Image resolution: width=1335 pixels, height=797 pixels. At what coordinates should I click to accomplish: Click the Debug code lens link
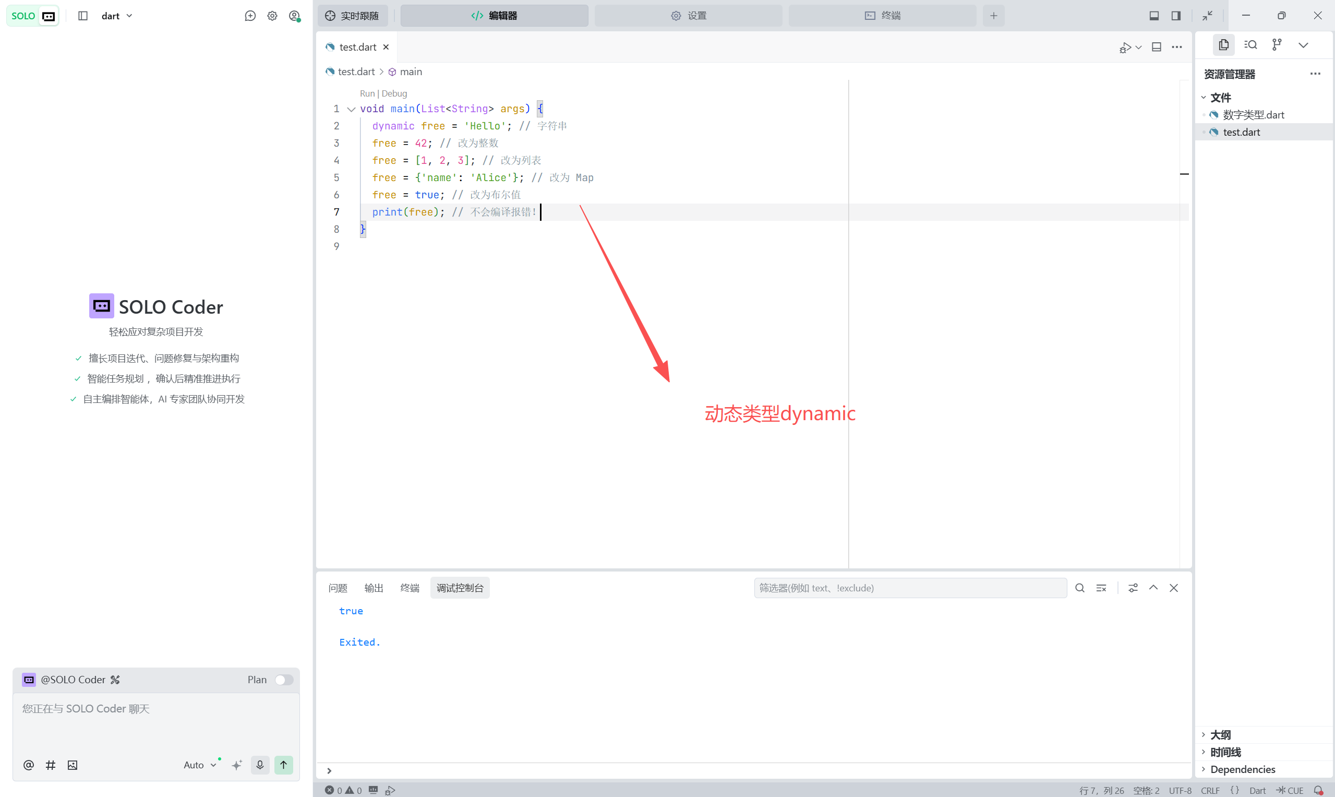[394, 93]
